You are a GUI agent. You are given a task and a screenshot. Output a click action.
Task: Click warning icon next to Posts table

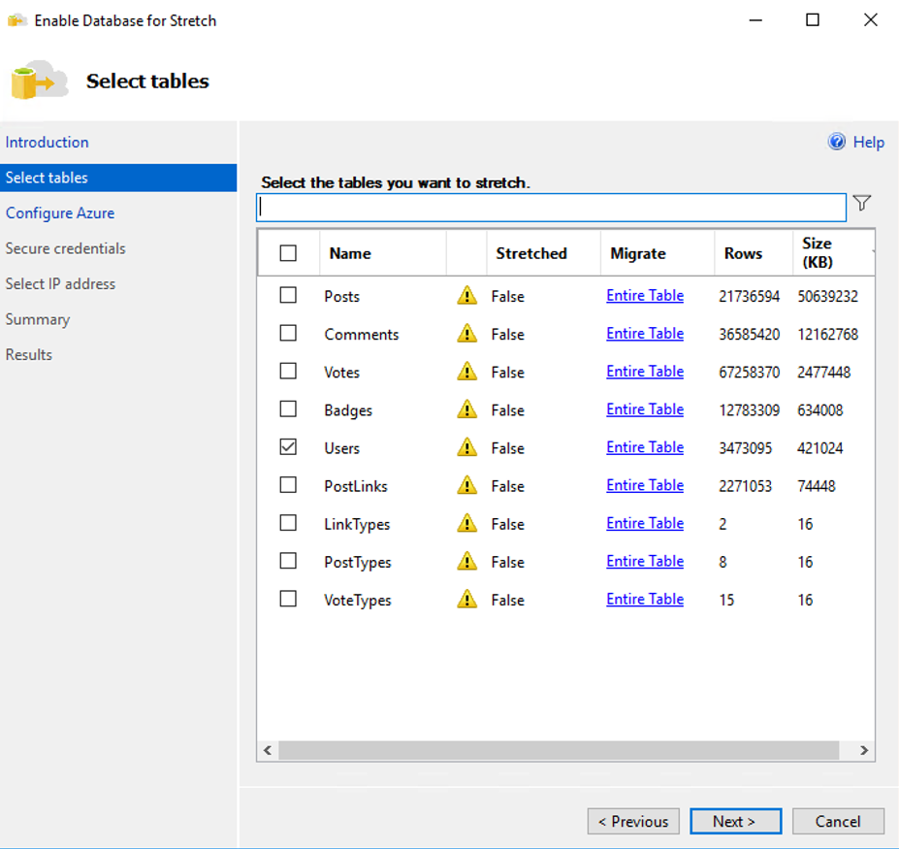(x=466, y=296)
